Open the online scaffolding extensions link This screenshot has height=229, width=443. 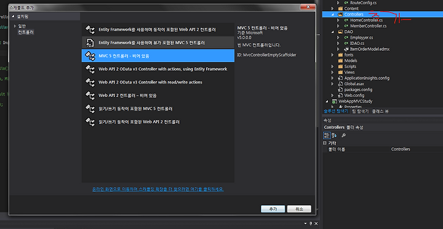pyautogui.click(x=158, y=189)
